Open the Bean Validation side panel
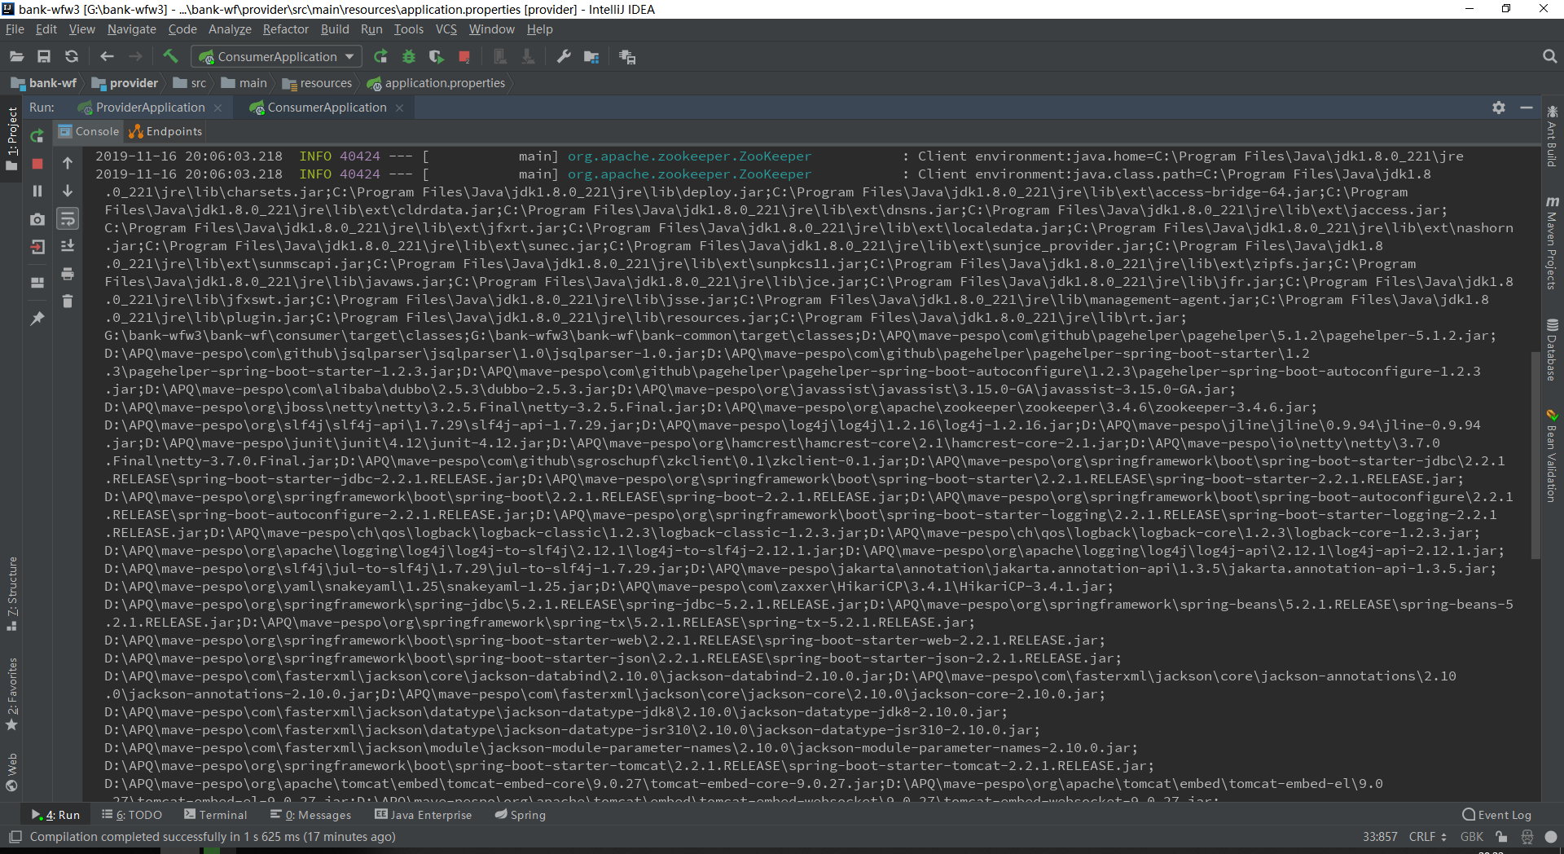This screenshot has width=1564, height=854. tap(1552, 456)
